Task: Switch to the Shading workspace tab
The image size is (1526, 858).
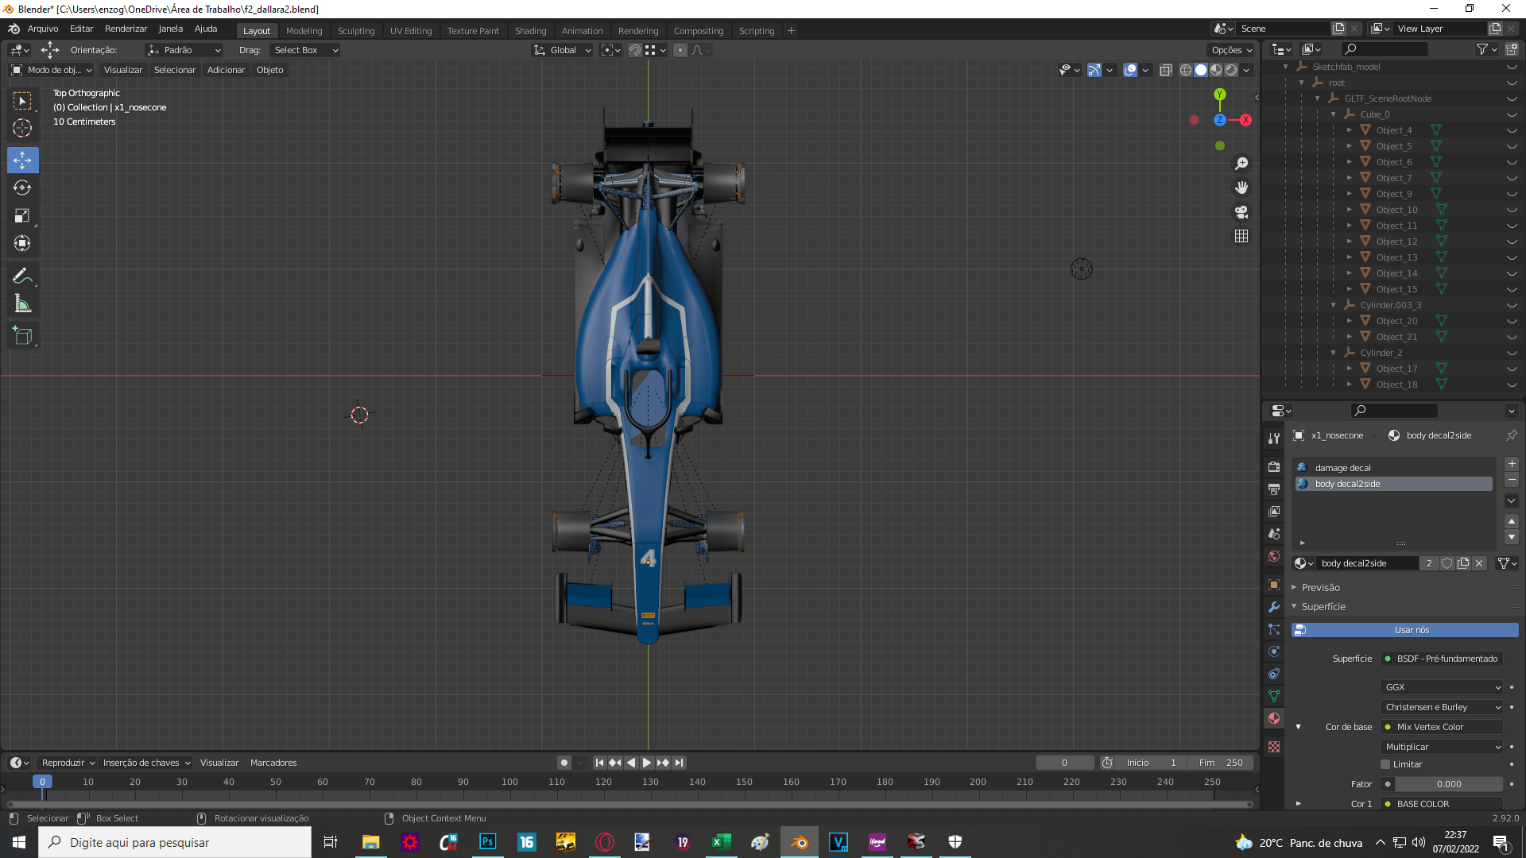Action: point(530,31)
